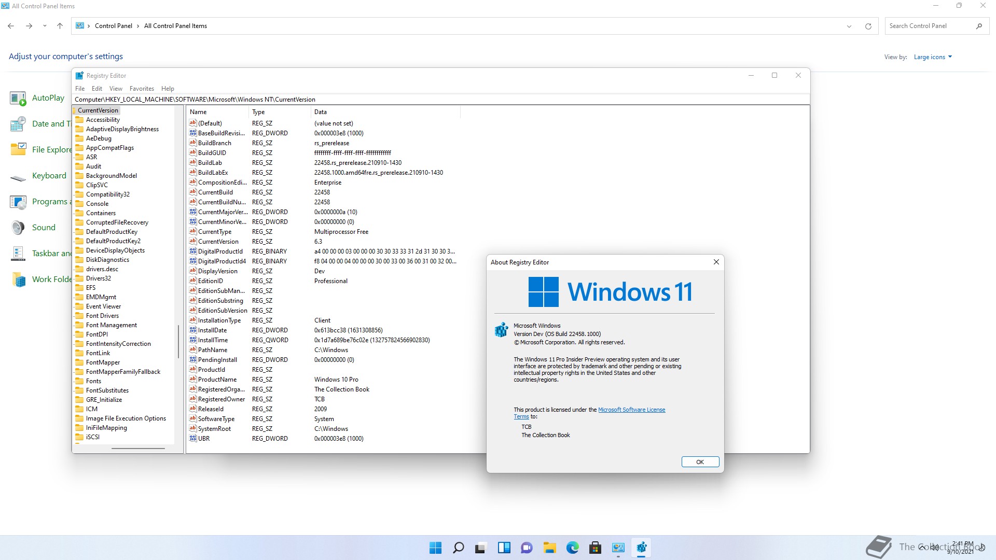Open the Widgets icon on taskbar
The image size is (996, 560).
click(504, 548)
